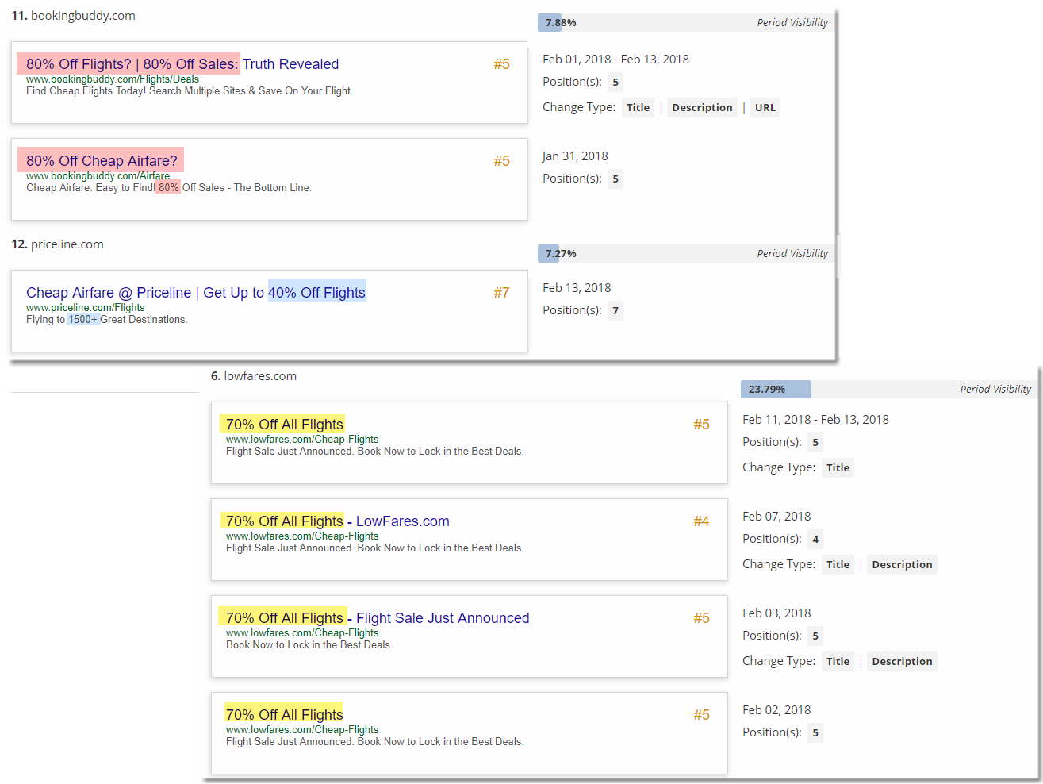Click the "Feb 01, 2018 - Feb 13, 2018" date range
This screenshot has width=1043, height=784.
(615, 60)
